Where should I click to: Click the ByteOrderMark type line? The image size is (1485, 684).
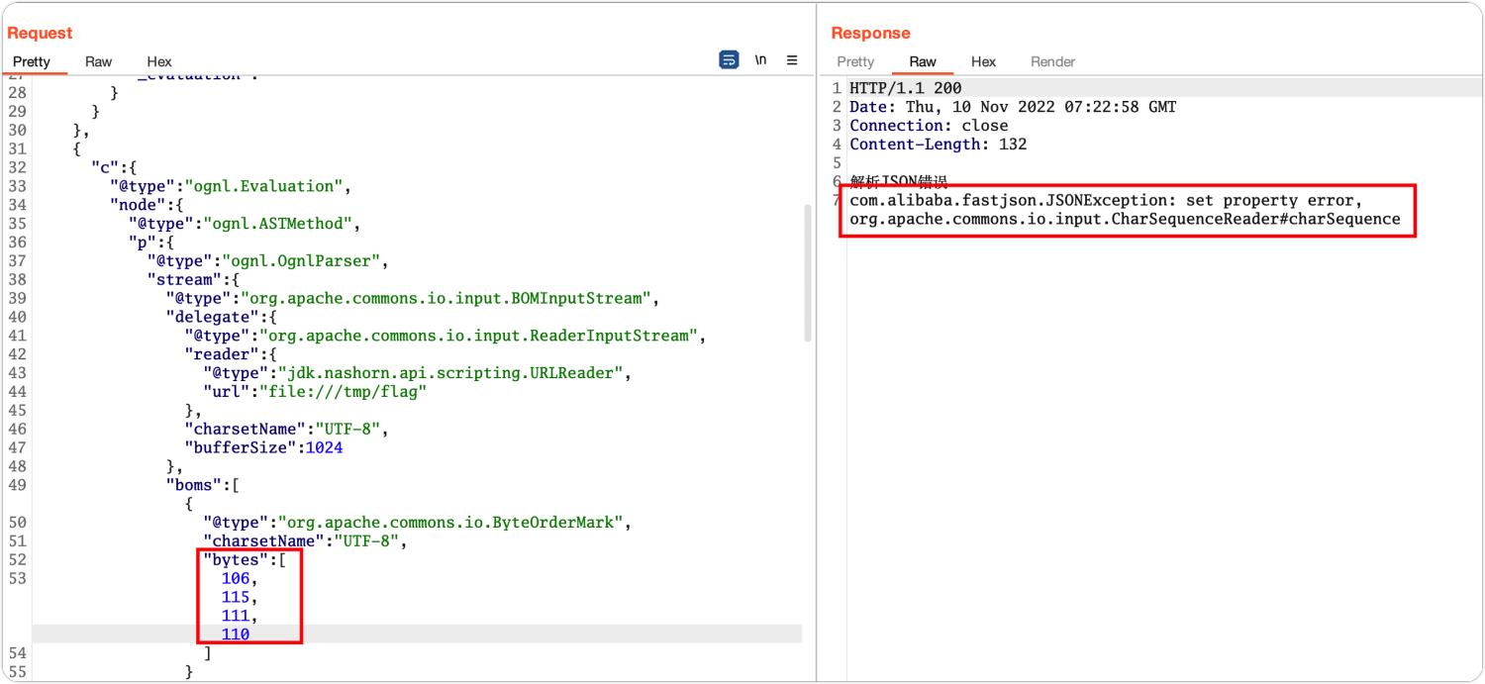tap(417, 522)
